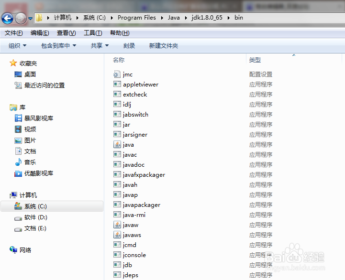Viewport: 345px width, 280px height.
Task: Select the 软件 (D:) drive
Action: 35,217
